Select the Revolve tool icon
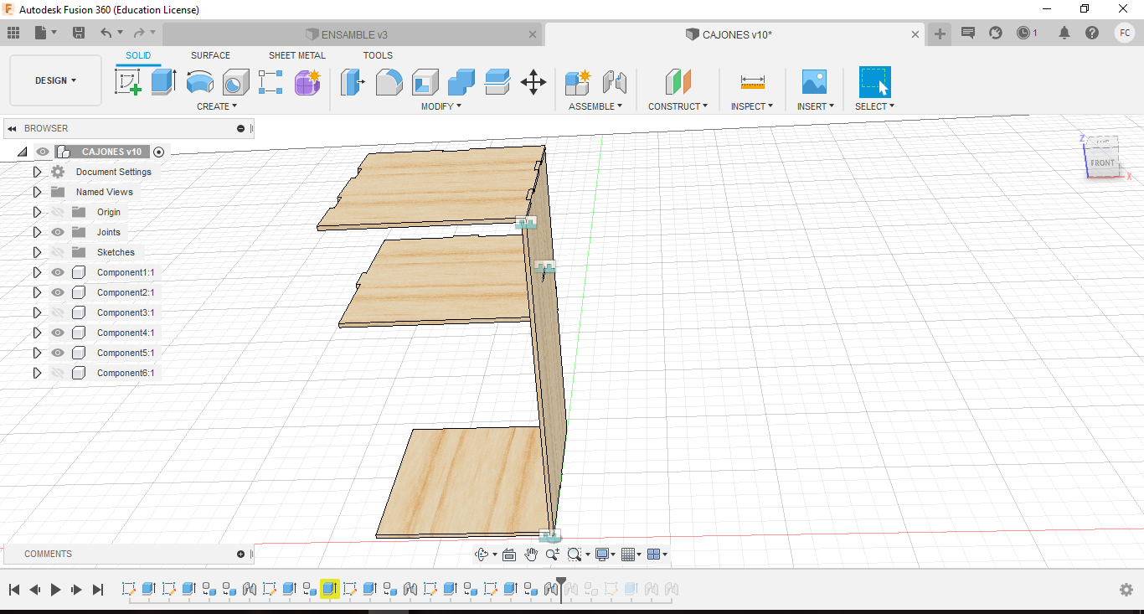 (x=199, y=82)
